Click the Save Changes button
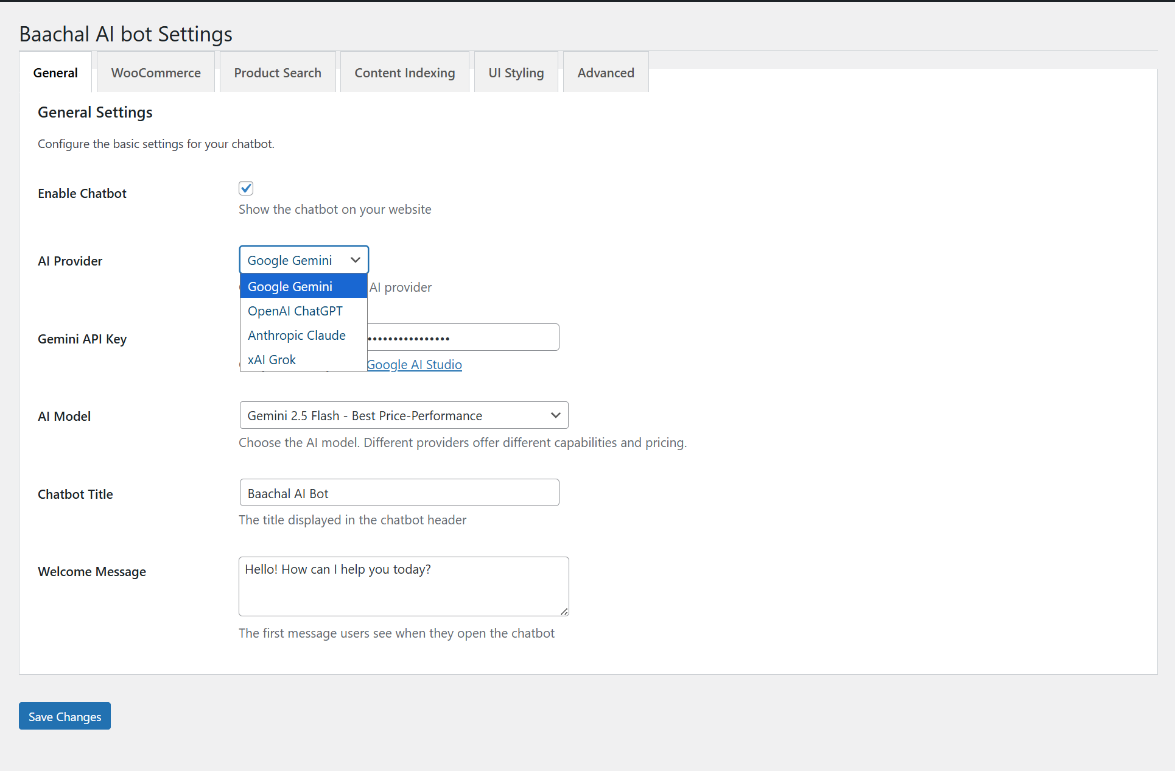Viewport: 1175px width, 771px height. click(64, 716)
